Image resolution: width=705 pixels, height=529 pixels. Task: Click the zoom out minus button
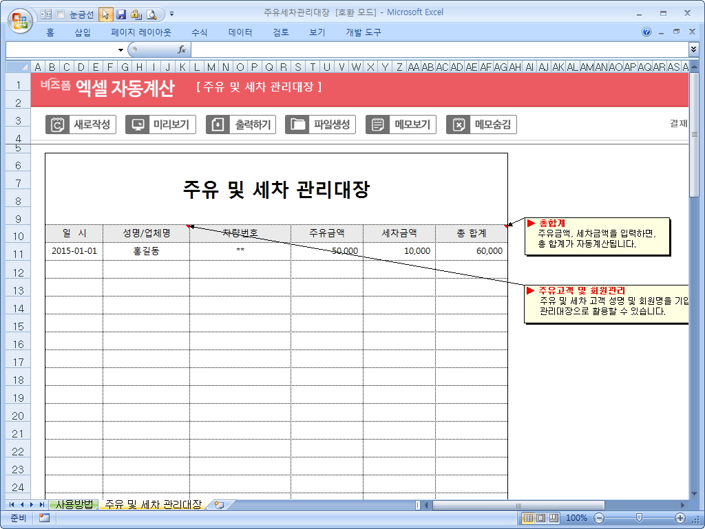599,518
